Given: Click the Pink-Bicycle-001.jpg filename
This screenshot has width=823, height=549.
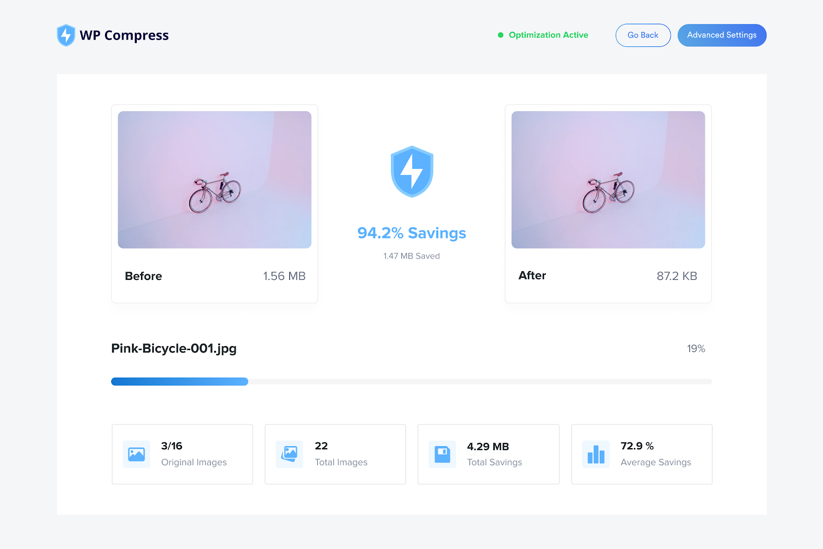Looking at the screenshot, I should point(174,348).
